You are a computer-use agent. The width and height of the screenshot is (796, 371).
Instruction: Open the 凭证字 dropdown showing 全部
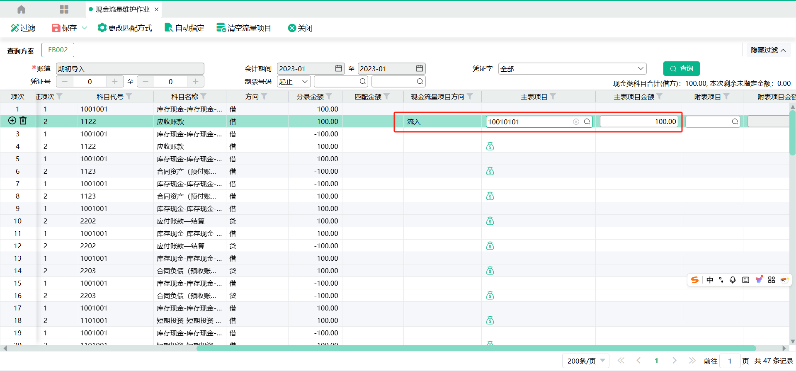pos(572,69)
